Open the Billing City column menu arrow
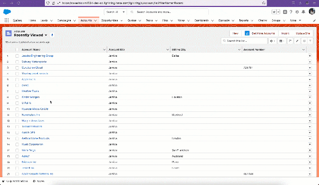 [x=239, y=50]
